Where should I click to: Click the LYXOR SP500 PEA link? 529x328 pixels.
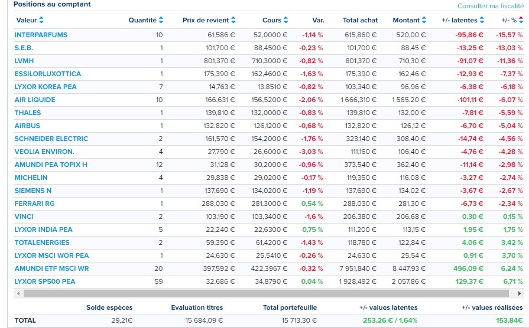tap(45, 281)
